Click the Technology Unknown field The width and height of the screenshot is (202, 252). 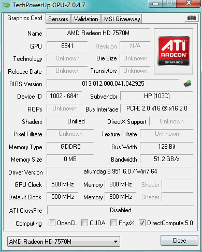pyautogui.click(x=67, y=58)
